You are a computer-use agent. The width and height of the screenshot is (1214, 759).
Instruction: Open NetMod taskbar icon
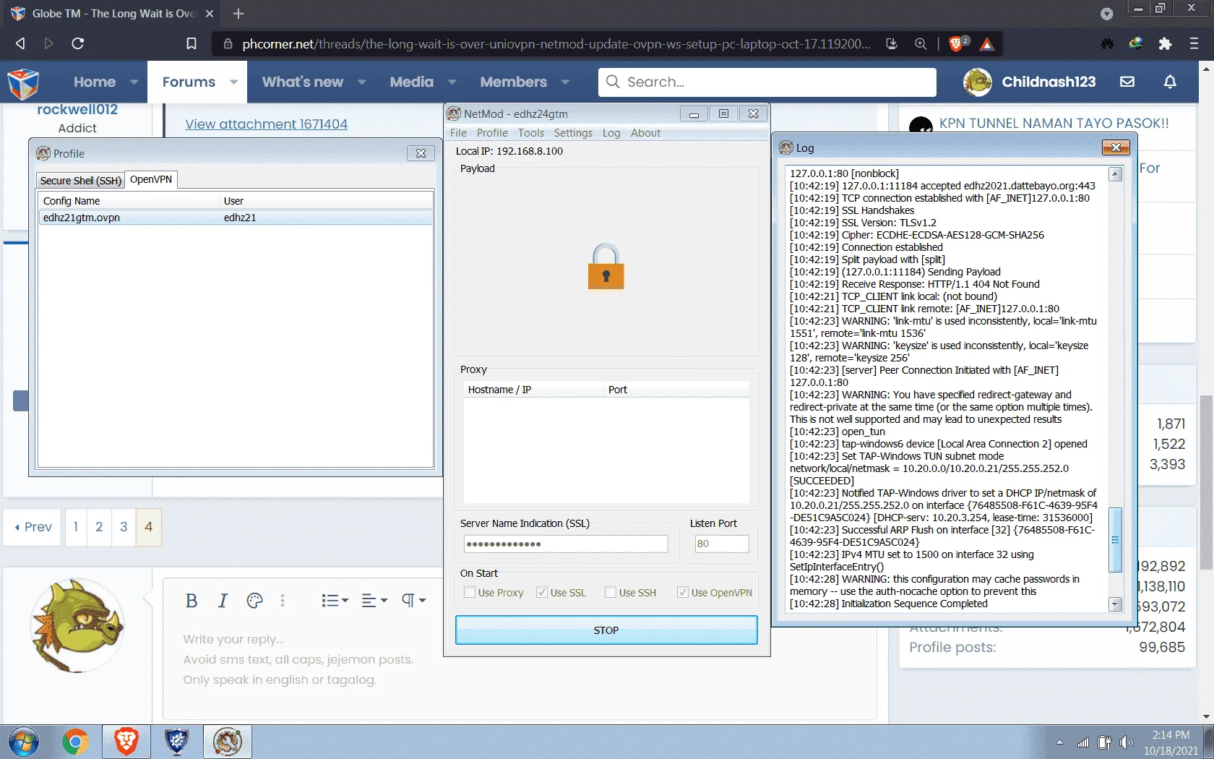(x=228, y=742)
